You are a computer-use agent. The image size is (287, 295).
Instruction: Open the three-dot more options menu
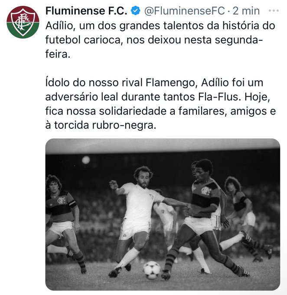coord(274,11)
